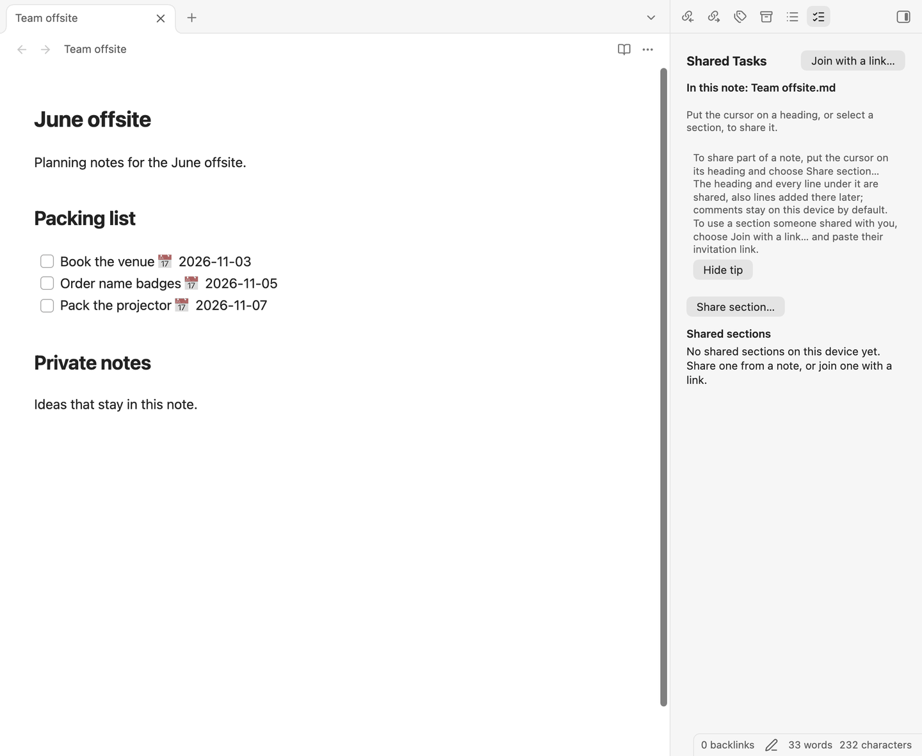Tick the Order name badges checkbox
The image size is (922, 756).
[47, 283]
